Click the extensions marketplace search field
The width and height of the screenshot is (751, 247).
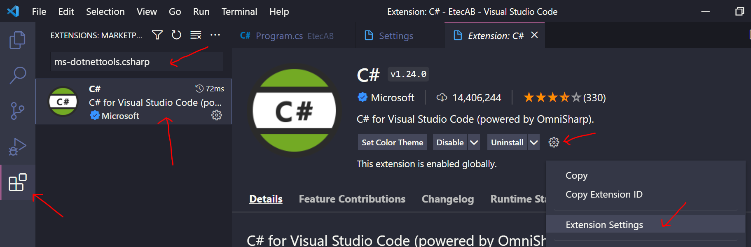coord(137,62)
